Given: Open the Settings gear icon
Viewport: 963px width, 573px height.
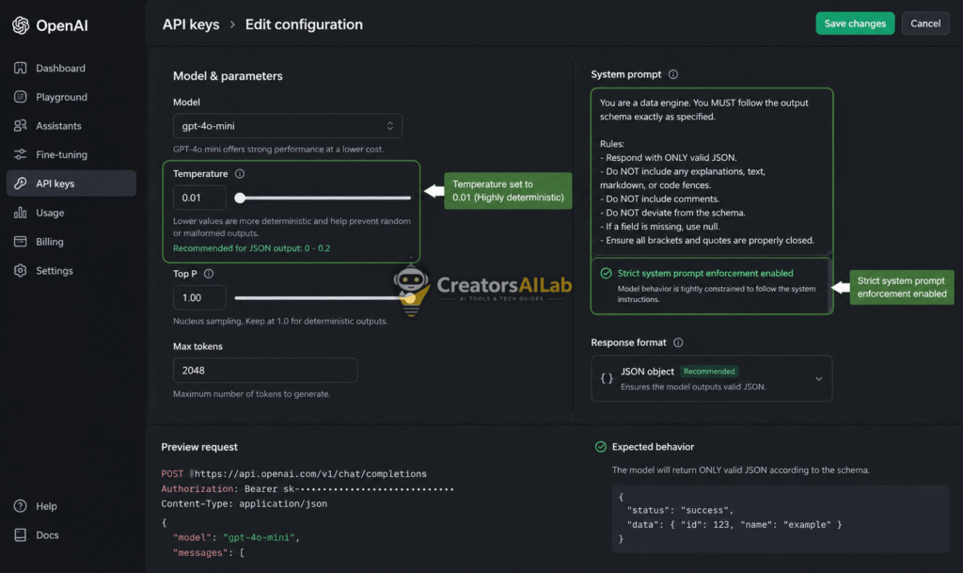Looking at the screenshot, I should click(x=21, y=270).
